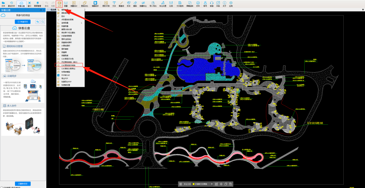The image size is (365, 188).
Task: Choose 快捷键设置 menu item
Action: pos(70,85)
